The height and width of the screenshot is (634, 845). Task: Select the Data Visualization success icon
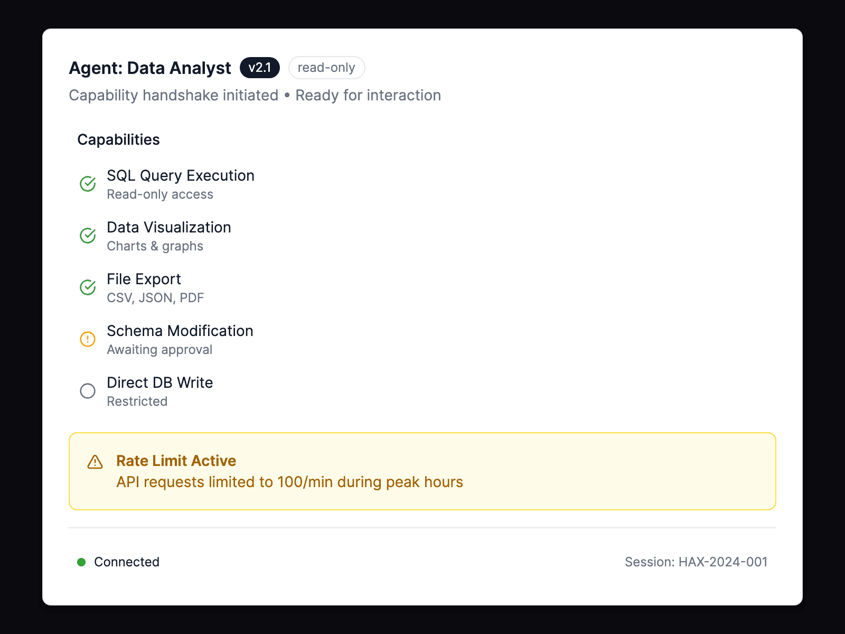88,235
